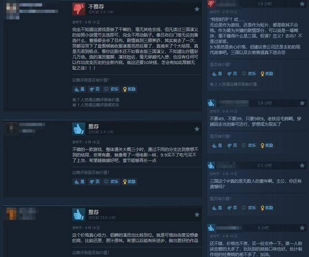This screenshot has width=309, height=257.
Task: Click the thumbs-up icon on the 2.4 小时 review
Action: pos(79,129)
